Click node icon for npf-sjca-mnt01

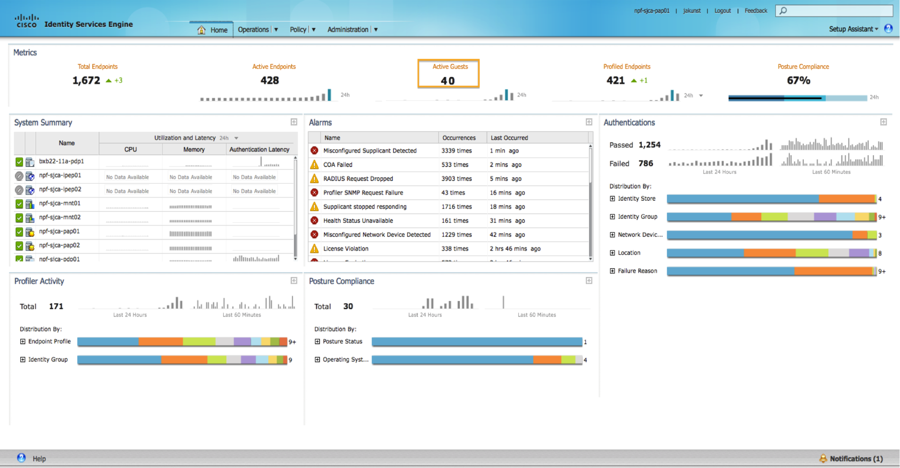point(30,204)
